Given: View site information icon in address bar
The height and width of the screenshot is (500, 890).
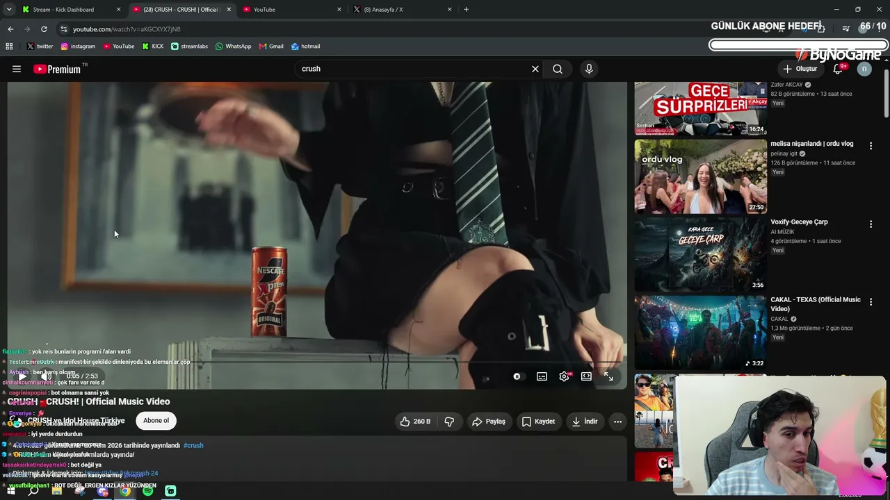Looking at the screenshot, I should pos(64,29).
